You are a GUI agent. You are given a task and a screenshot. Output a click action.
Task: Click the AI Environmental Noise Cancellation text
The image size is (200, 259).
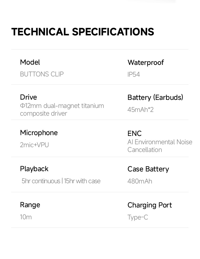pos(160,146)
